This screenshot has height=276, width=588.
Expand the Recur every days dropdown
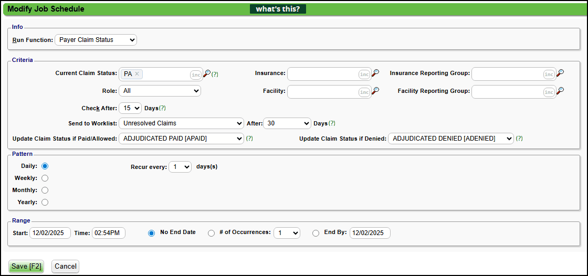click(180, 167)
